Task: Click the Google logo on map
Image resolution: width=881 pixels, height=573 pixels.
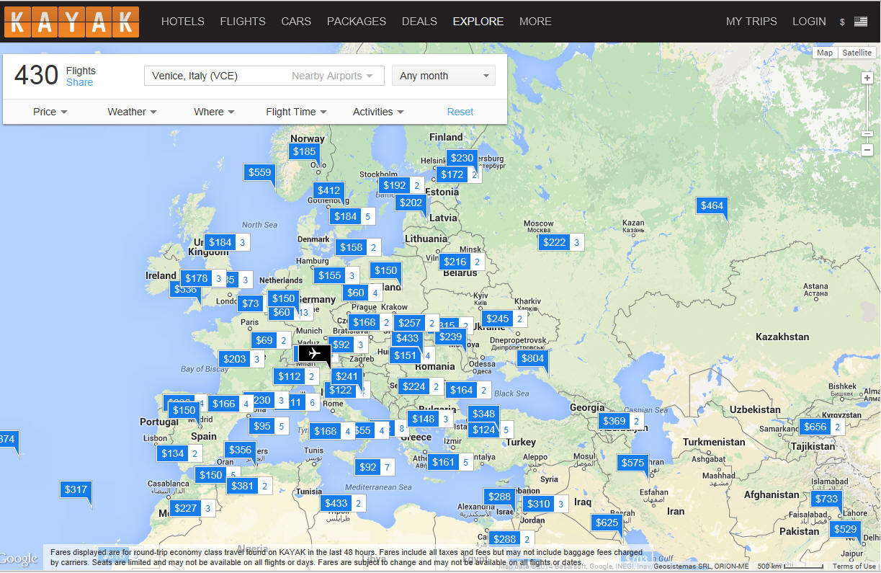Action: point(19,559)
